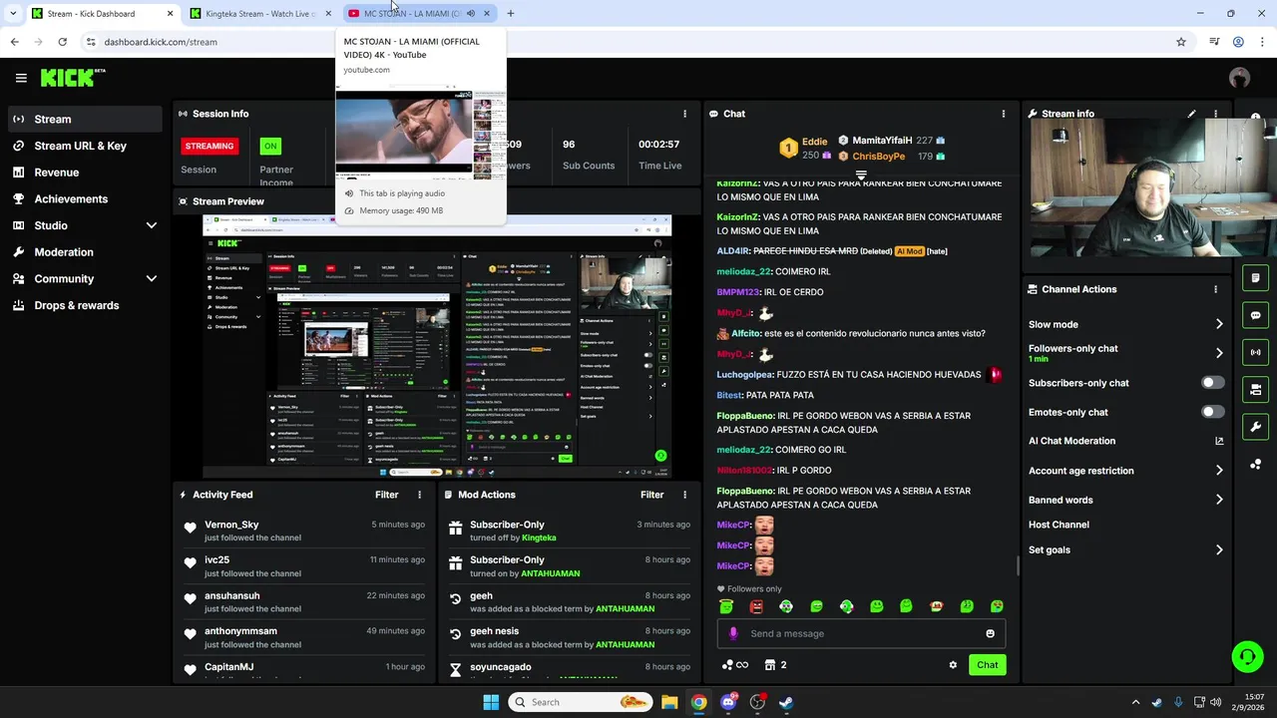The image size is (1277, 718).
Task: Bookmark this page with star icon
Action: [x=1181, y=42]
